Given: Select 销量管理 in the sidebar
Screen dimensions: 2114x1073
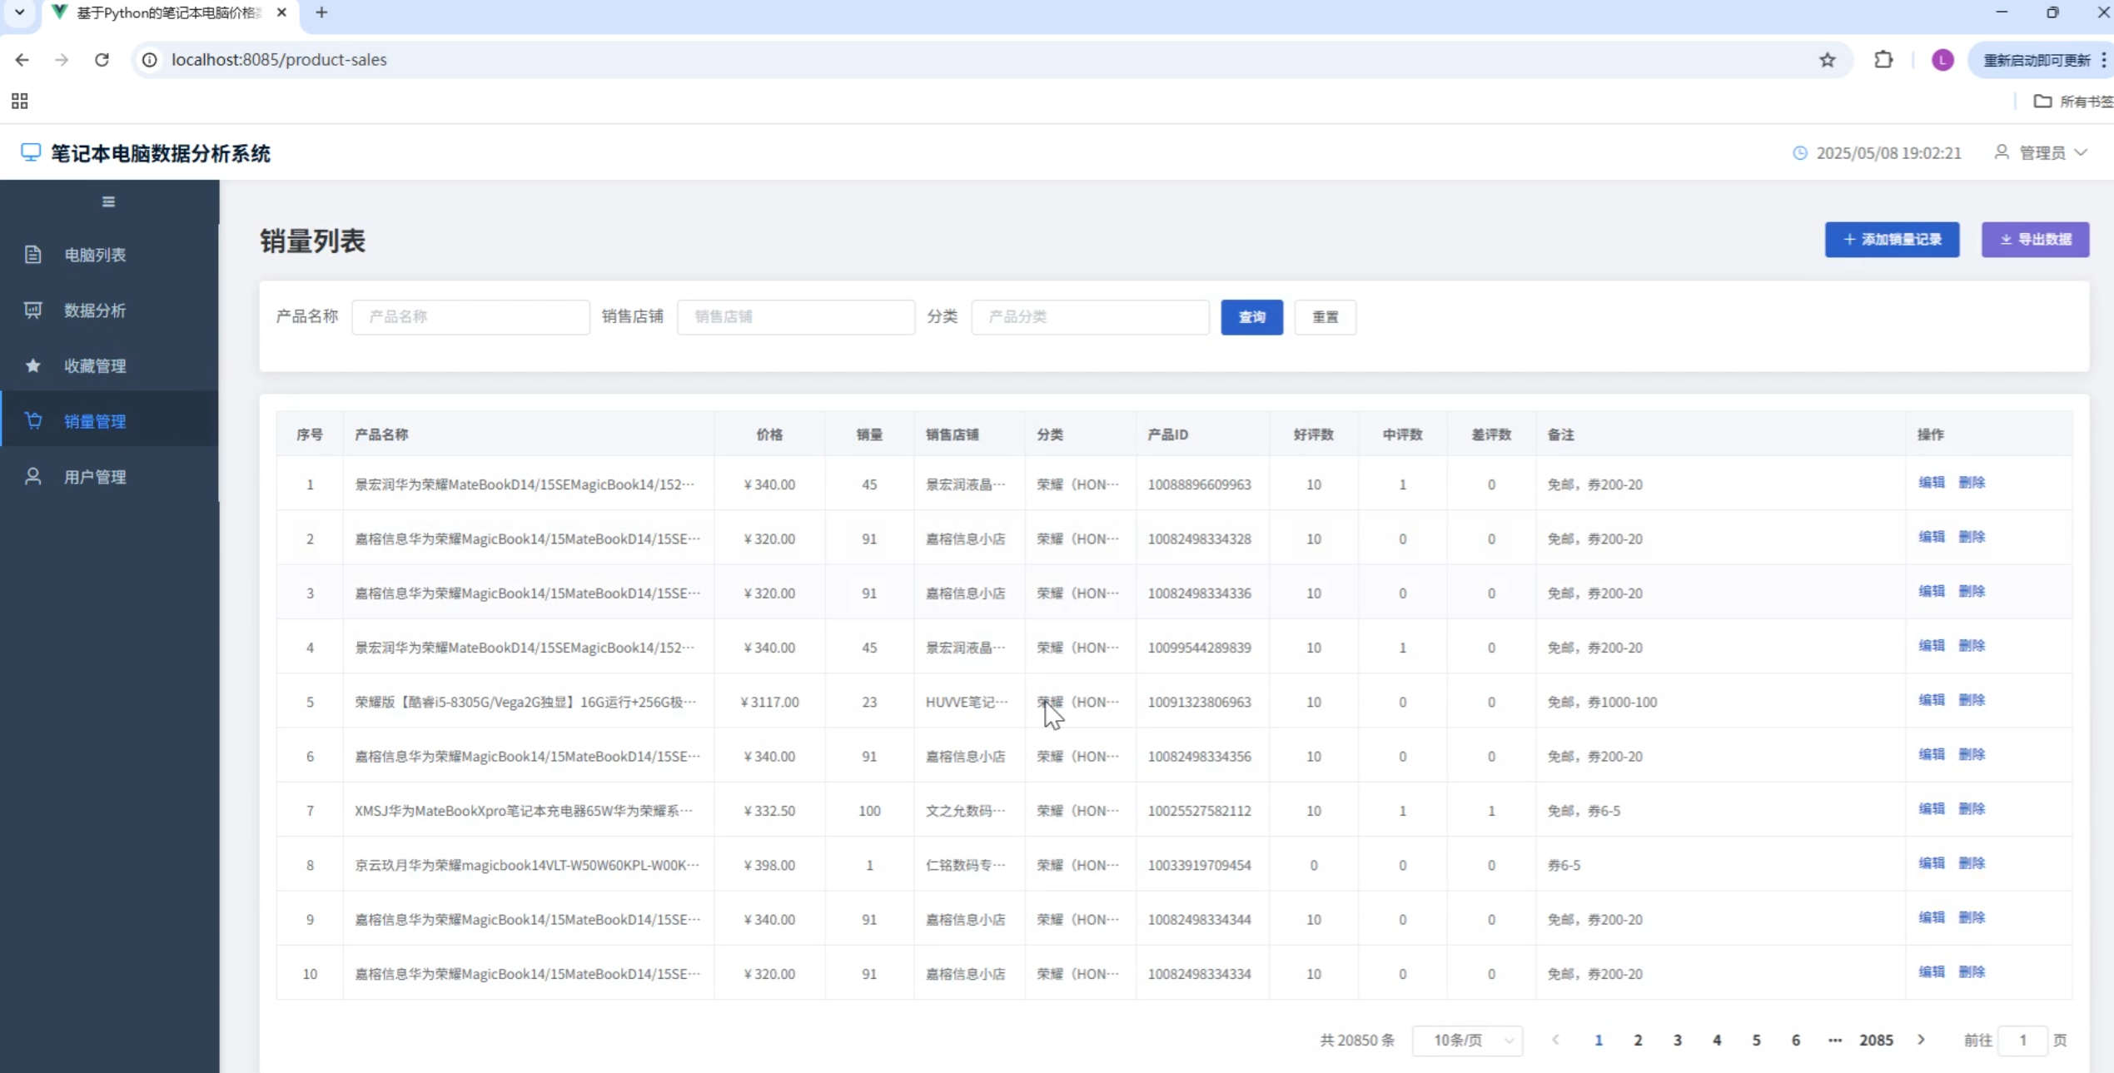Looking at the screenshot, I should point(95,421).
